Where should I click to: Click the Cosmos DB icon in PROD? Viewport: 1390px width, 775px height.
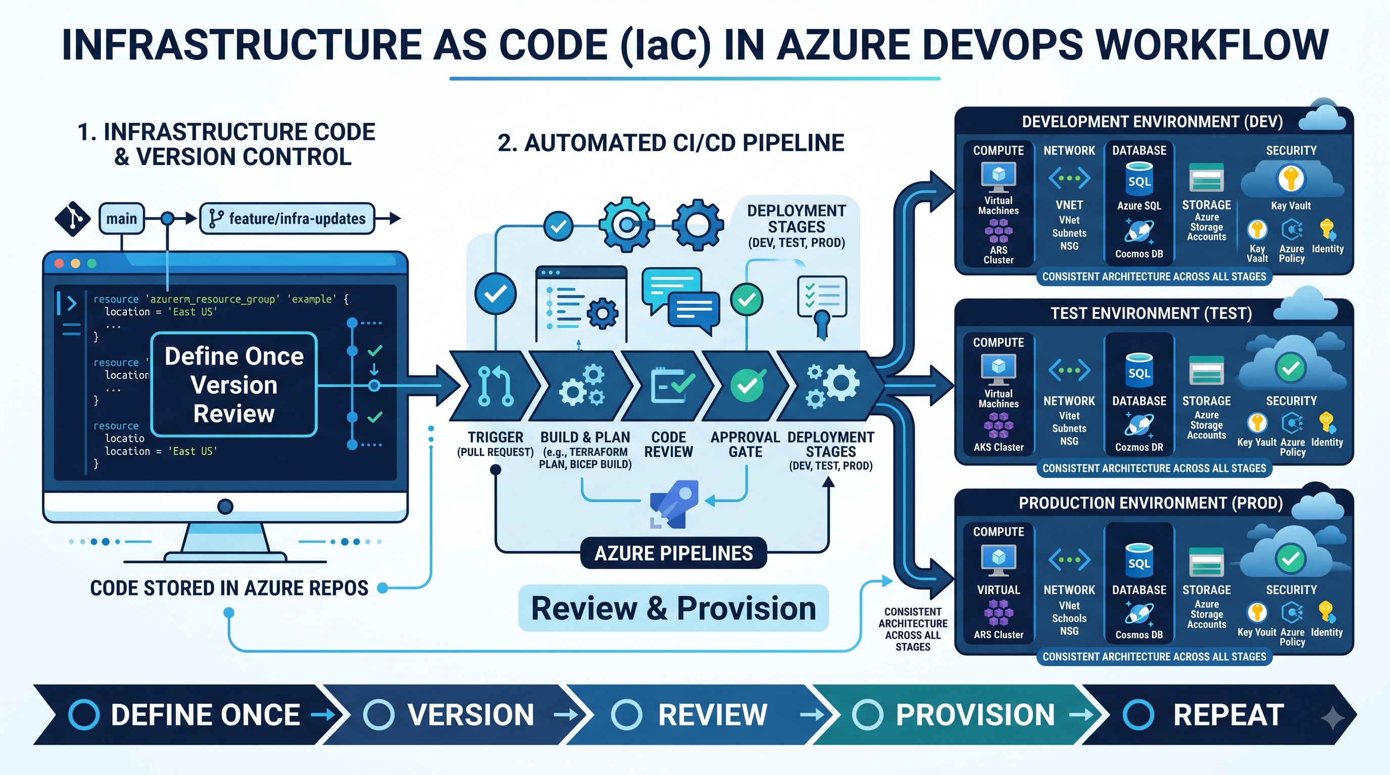[x=1139, y=614]
